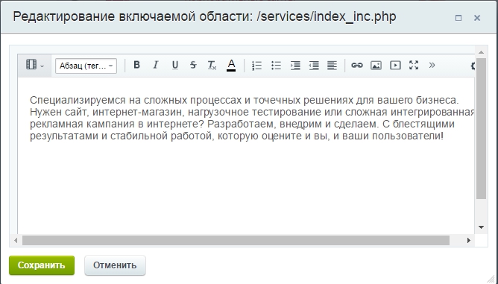Click the scroll right arrow
This screenshot has width=498, height=284.
coord(469,241)
